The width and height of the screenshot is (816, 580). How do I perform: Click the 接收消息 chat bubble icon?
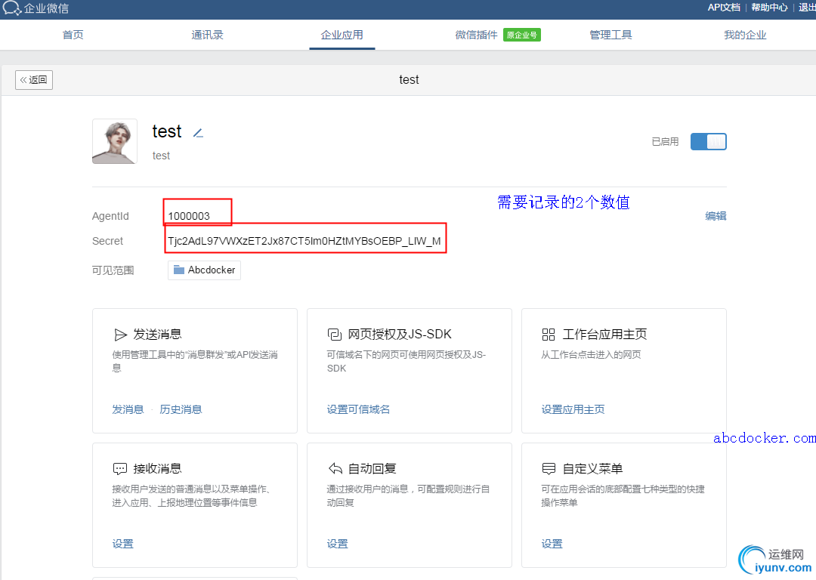point(120,468)
